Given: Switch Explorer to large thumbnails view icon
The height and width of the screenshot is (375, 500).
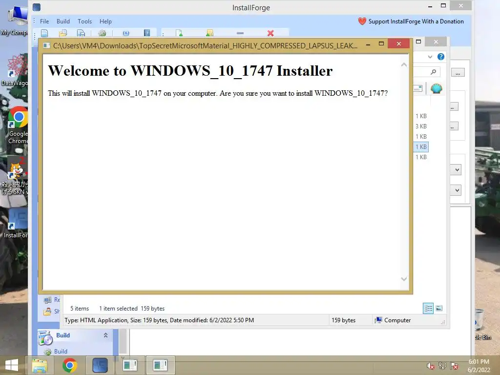Looking at the screenshot, I should point(439,308).
